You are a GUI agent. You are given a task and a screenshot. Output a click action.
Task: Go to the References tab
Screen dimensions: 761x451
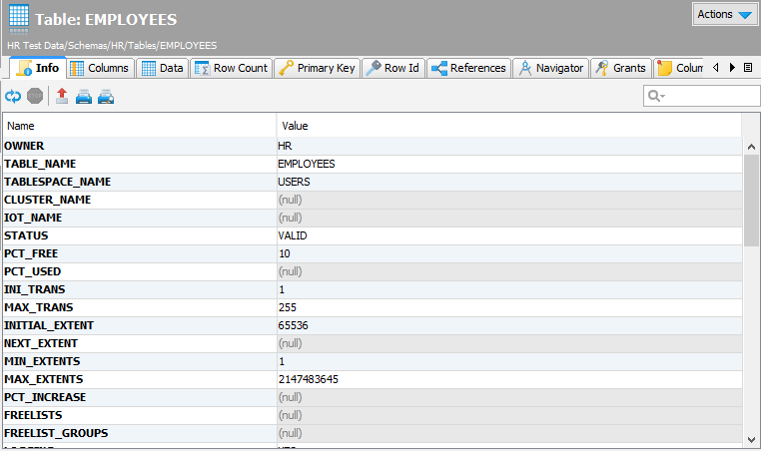coord(469,68)
